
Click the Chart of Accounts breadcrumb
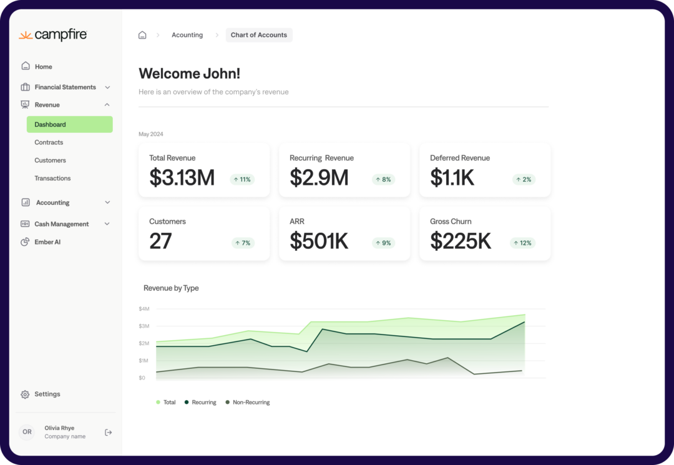259,35
